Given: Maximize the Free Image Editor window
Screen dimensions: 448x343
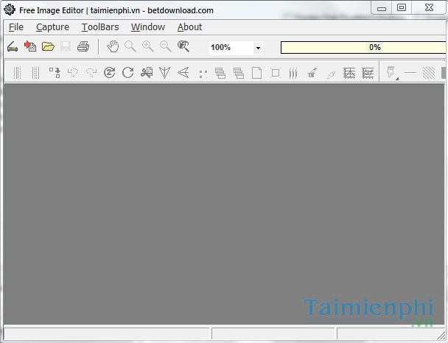Looking at the screenshot, I should [x=402, y=7].
